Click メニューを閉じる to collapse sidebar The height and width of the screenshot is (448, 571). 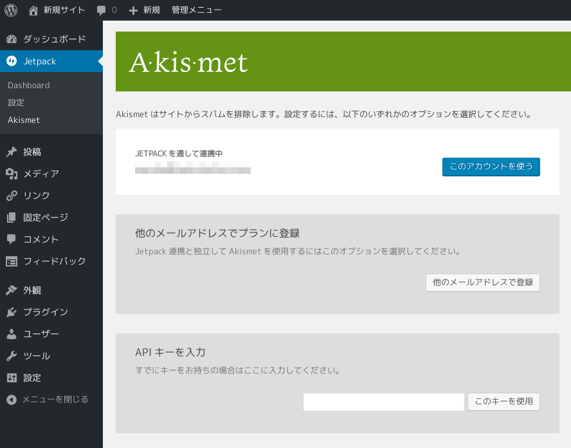[55, 400]
